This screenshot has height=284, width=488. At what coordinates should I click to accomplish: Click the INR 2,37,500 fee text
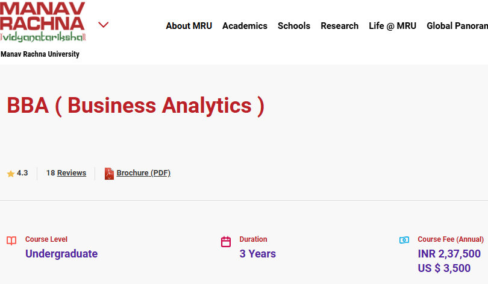point(449,254)
